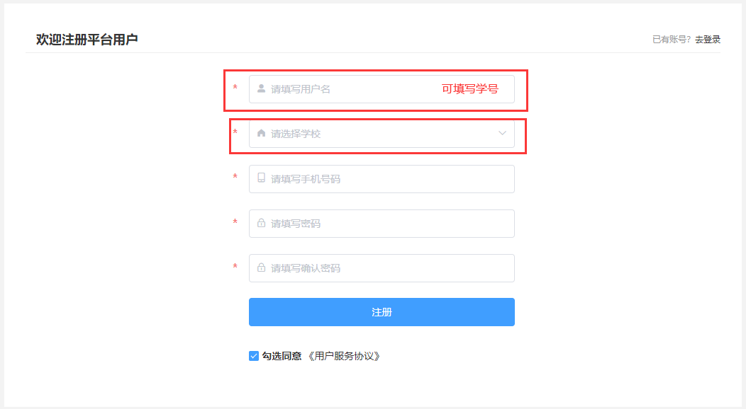This screenshot has height=409, width=746.
Task: Open the 《用户服务协议》 link
Action: point(344,356)
